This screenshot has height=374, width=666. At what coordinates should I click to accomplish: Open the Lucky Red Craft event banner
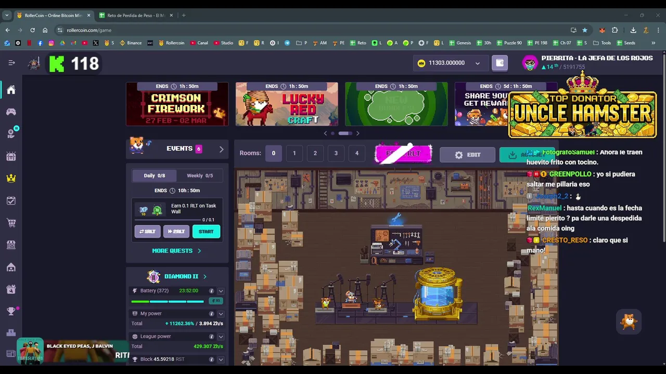[287, 104]
